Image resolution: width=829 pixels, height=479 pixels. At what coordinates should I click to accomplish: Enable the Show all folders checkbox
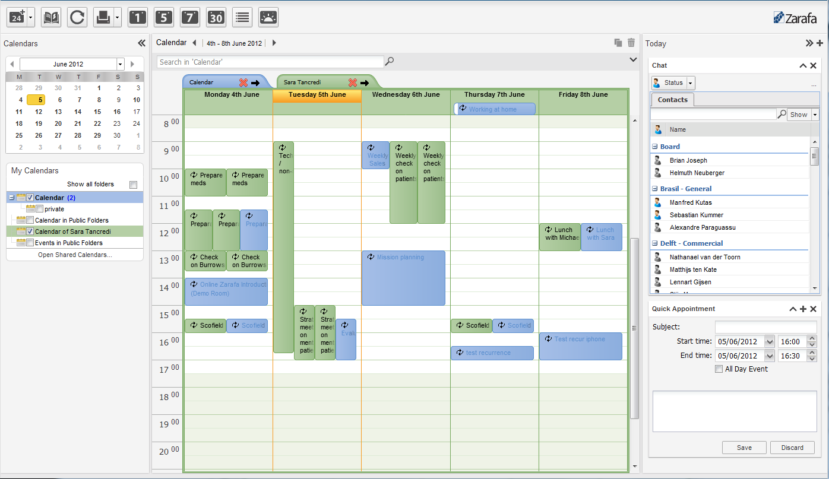[x=133, y=185]
